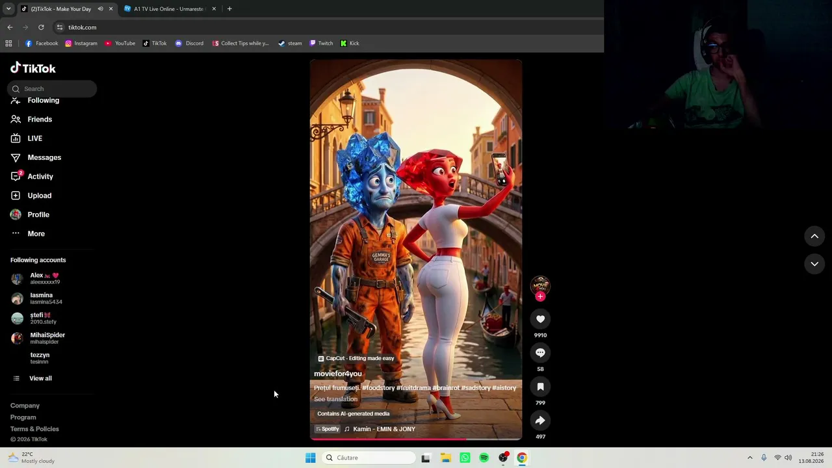Open the comments via speech bubble icon
832x468 pixels.
tap(540, 353)
